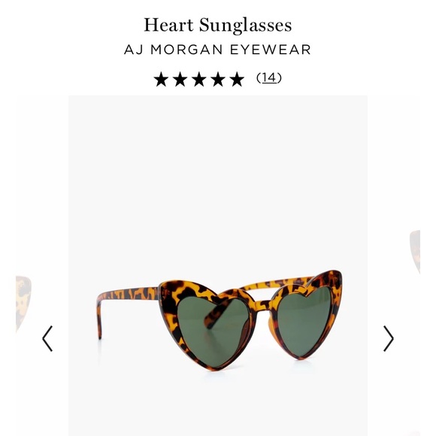Click the bridge between the heart lenses
The image size is (436, 436).
tap(263, 304)
